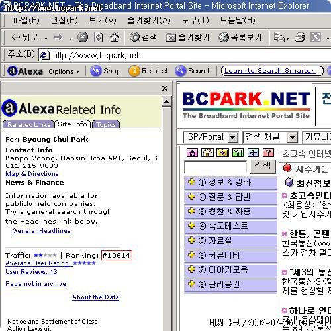
Task: Click the BCPARK site search input field
Action: (216, 167)
